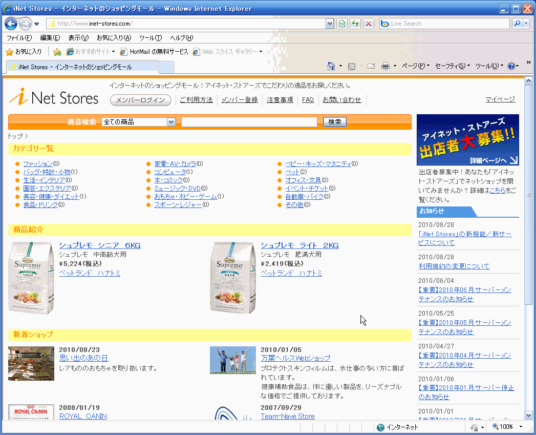Open the ツール(T) menu in the menu bar
Viewport: 536px width, 435px height.
150,38
